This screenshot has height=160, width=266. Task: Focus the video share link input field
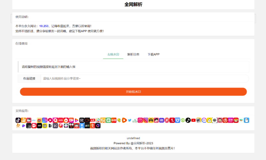(x=145, y=79)
